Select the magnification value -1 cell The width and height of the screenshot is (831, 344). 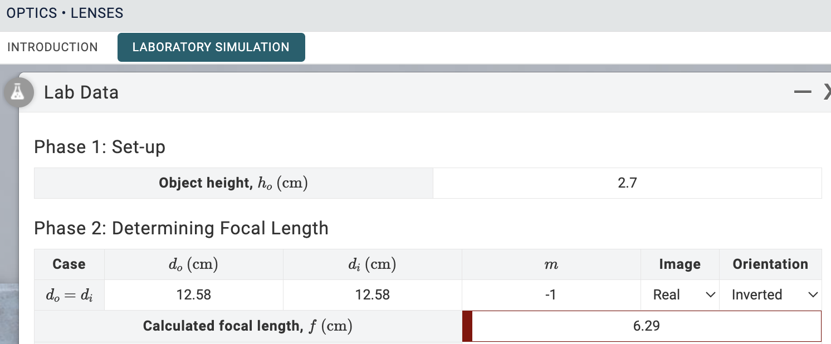click(x=551, y=295)
